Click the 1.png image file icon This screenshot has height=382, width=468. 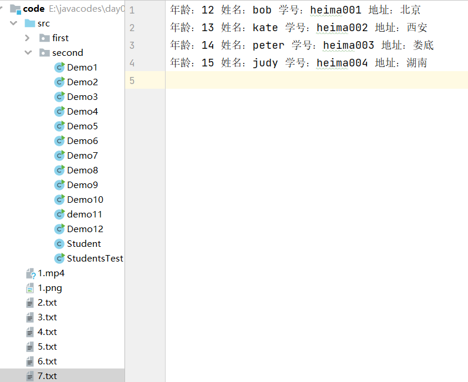pos(30,288)
